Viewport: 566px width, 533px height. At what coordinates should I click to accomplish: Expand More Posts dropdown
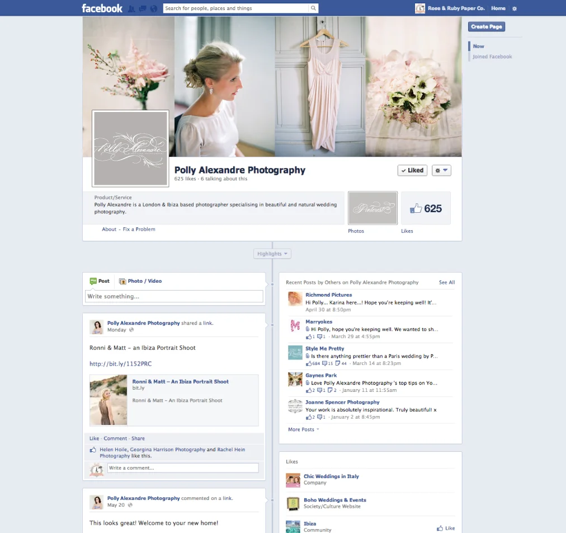pos(304,429)
